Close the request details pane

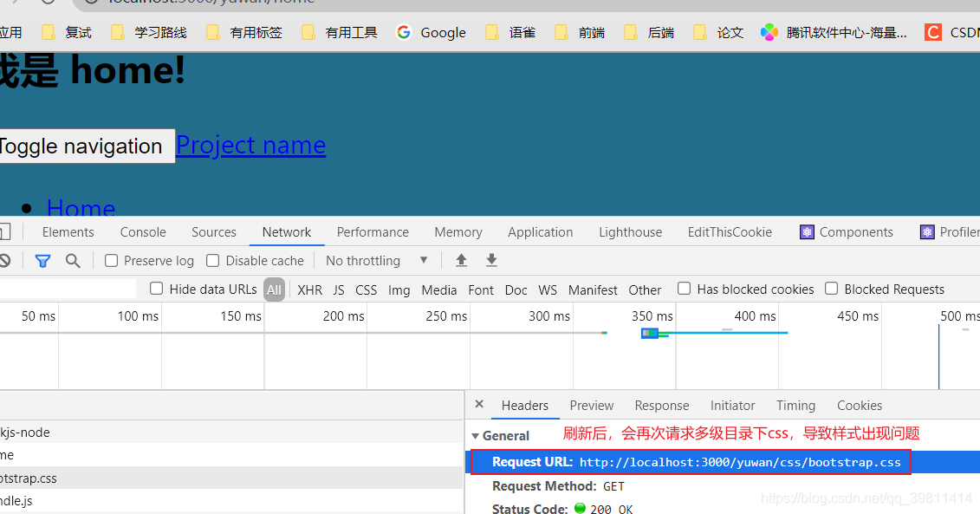[479, 404]
